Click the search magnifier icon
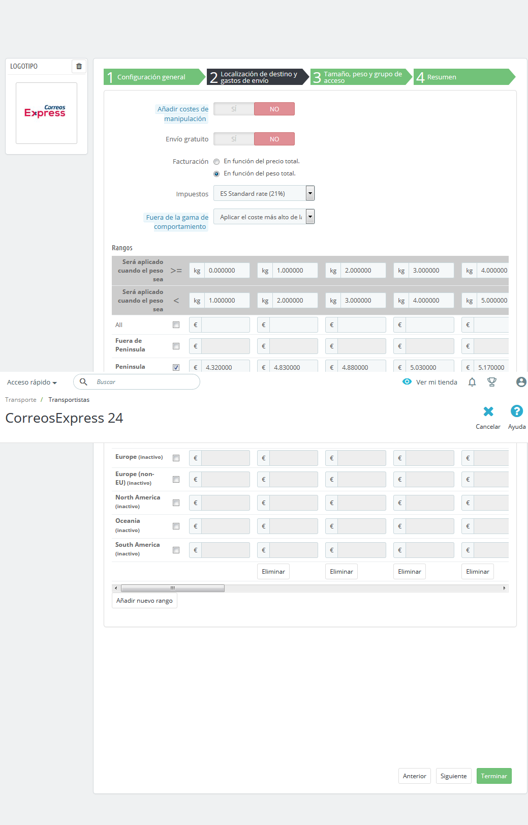 coord(83,382)
